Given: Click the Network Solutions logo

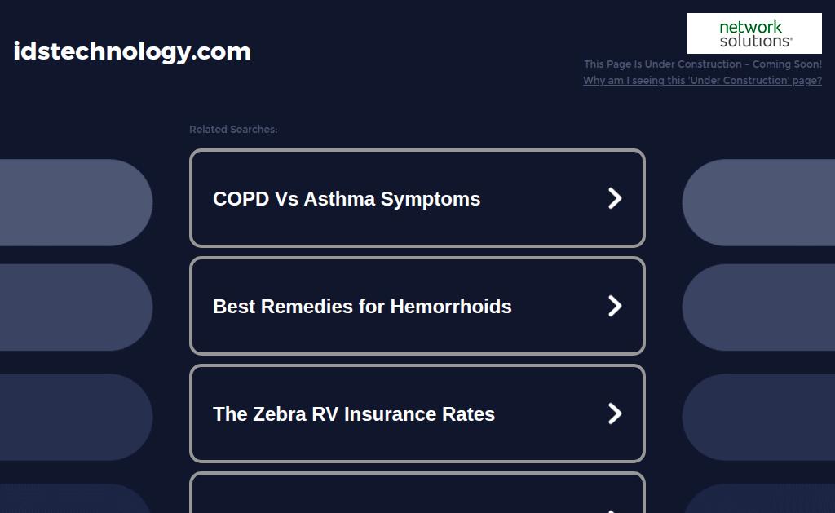Looking at the screenshot, I should (x=754, y=33).
